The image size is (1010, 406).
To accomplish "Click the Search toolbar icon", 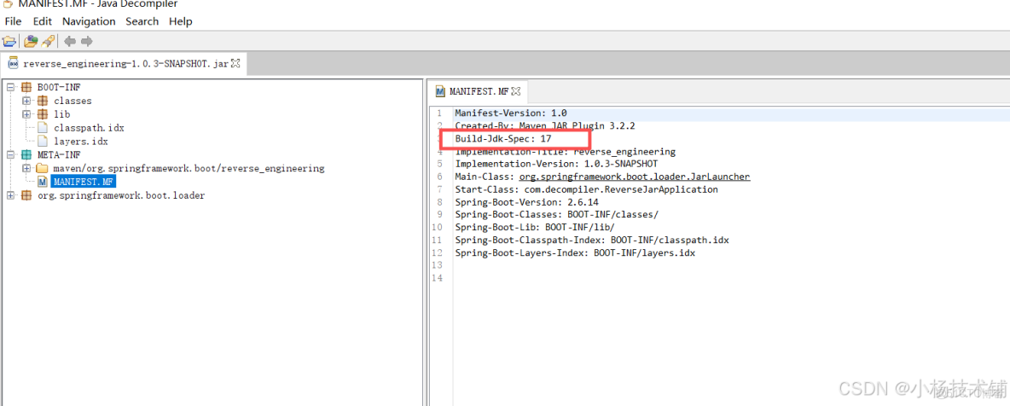I will 48,41.
